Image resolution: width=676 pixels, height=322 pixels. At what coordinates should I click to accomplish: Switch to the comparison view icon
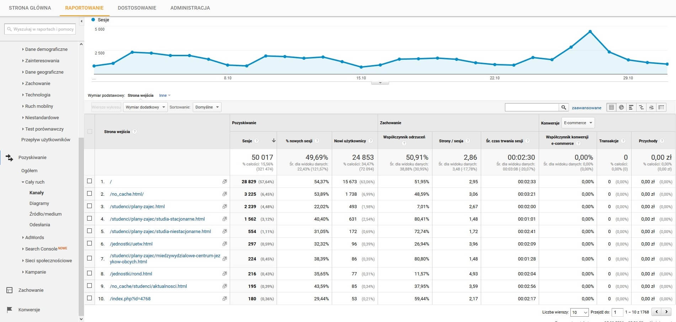(641, 107)
